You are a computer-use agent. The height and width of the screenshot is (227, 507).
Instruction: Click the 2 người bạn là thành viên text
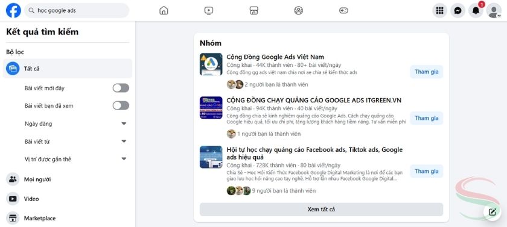276,84
